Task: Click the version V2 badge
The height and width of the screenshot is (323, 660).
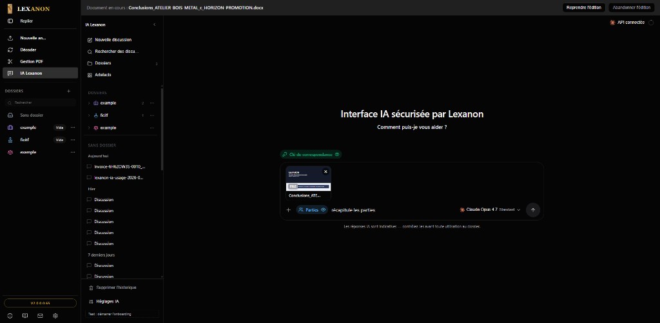Action: [x=40, y=303]
